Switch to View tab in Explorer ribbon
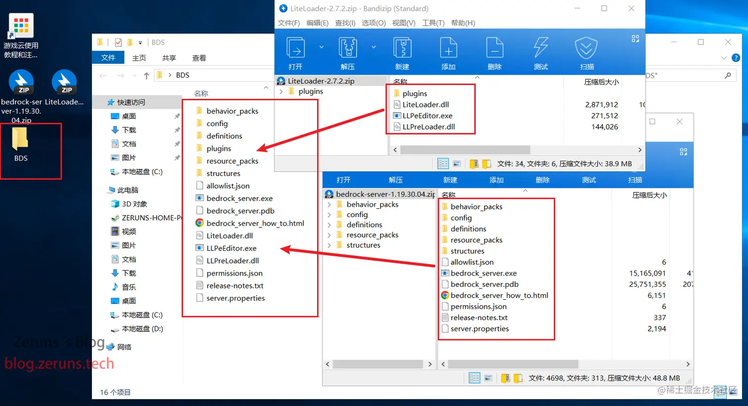This screenshot has height=406, width=748. point(199,58)
